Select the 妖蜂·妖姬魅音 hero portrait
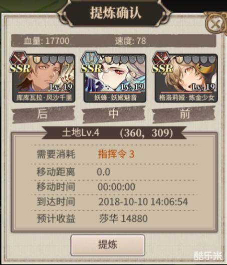 point(115,78)
